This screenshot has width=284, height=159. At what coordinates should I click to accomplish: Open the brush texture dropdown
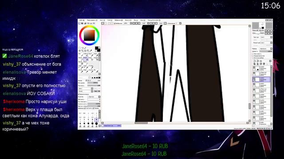tap(86, 91)
